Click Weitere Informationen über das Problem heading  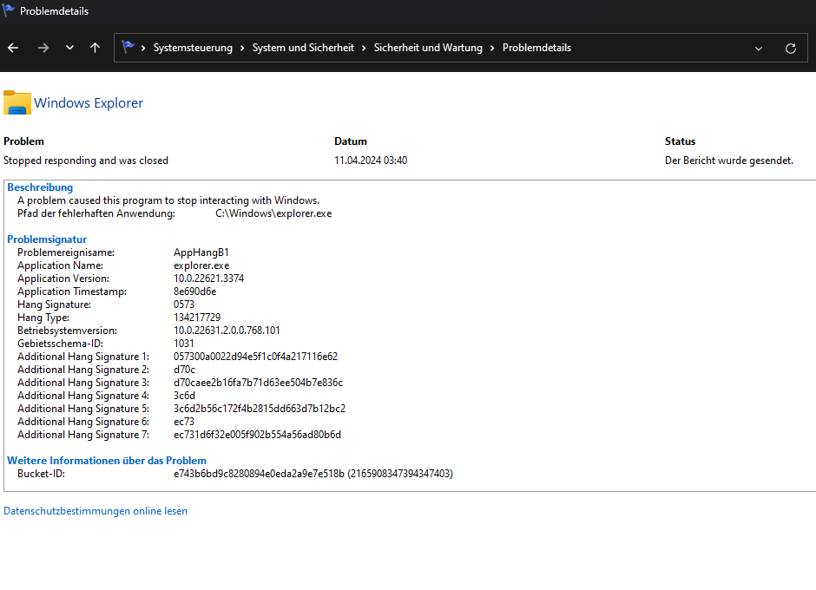pyautogui.click(x=107, y=461)
